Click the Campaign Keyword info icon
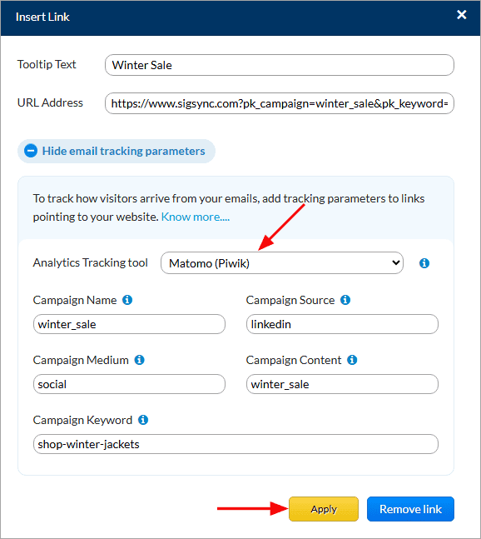 click(143, 420)
